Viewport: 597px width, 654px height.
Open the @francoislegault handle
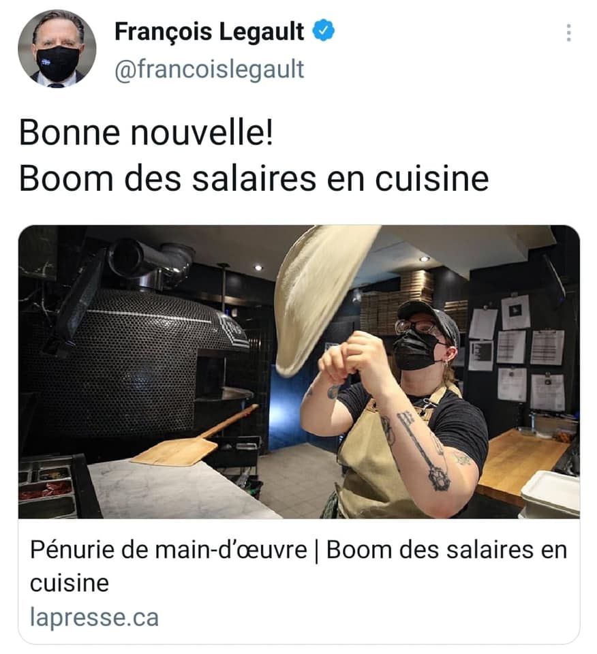coord(209,69)
